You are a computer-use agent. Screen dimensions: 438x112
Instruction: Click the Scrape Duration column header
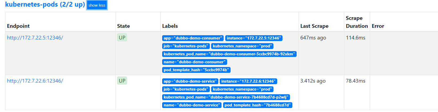357,22
